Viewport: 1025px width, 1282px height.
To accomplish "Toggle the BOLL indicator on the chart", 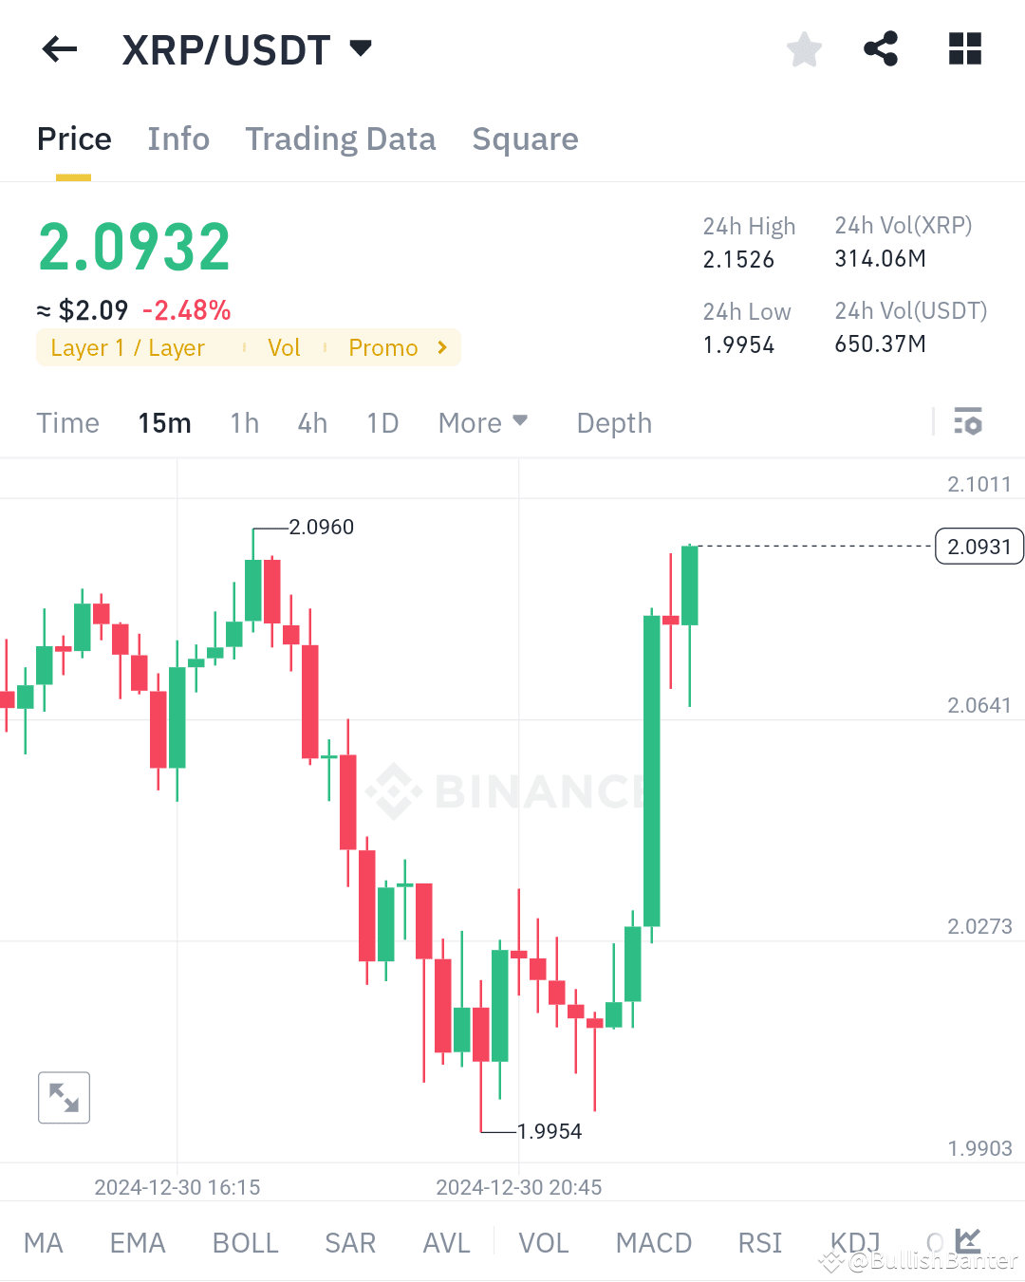I will point(245,1241).
